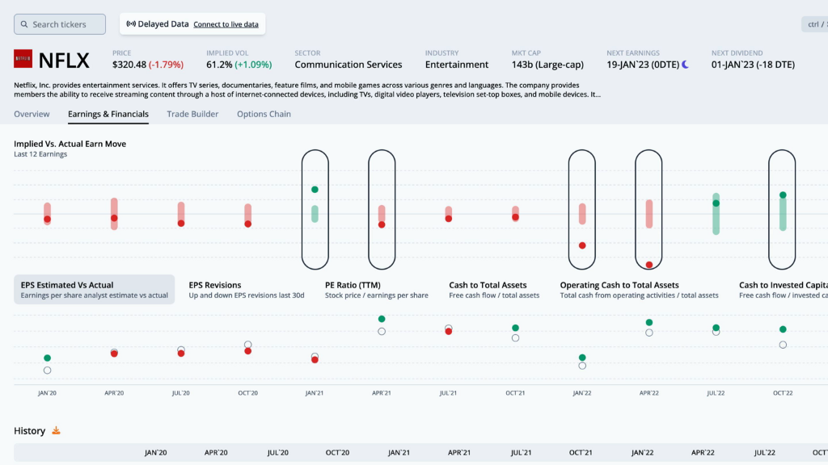Download the History data
Image resolution: width=828 pixels, height=465 pixels.
(x=56, y=431)
